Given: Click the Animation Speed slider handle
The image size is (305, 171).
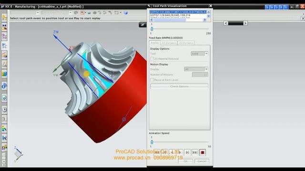Looking at the screenshot, I should pos(152,142).
